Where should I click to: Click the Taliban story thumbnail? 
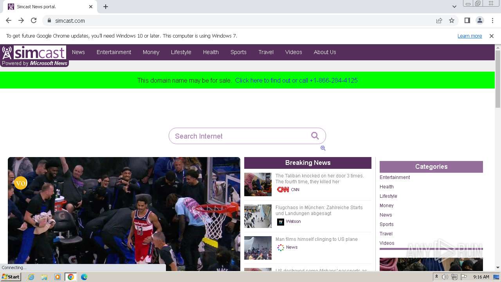[x=258, y=184]
